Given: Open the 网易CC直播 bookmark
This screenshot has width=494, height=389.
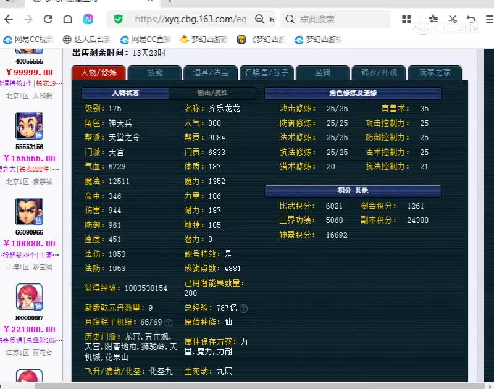Looking at the screenshot, I should click(x=145, y=40).
